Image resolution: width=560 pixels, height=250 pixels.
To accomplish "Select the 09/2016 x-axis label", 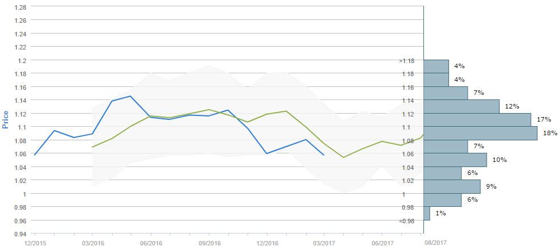I will pyautogui.click(x=209, y=243).
